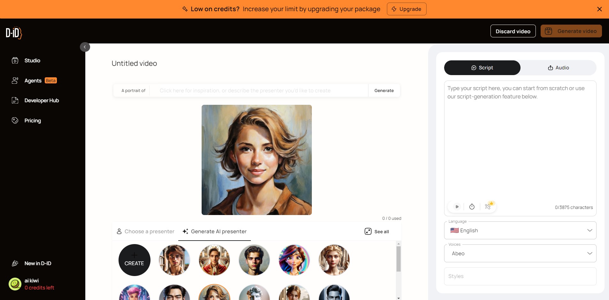The height and width of the screenshot is (300, 609).
Task: Expand the Language dropdown
Action: click(x=520, y=230)
